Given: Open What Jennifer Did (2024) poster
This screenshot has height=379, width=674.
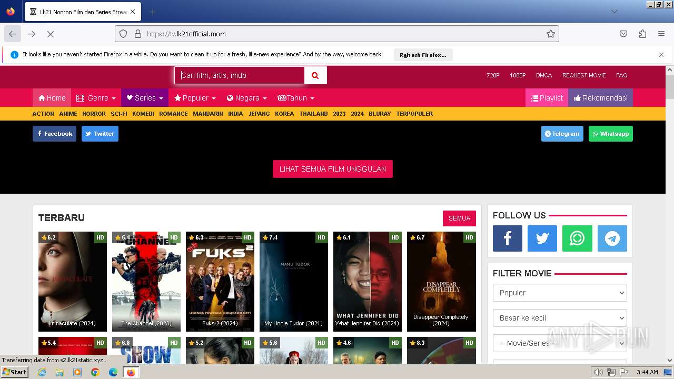Looking at the screenshot, I should (368, 282).
